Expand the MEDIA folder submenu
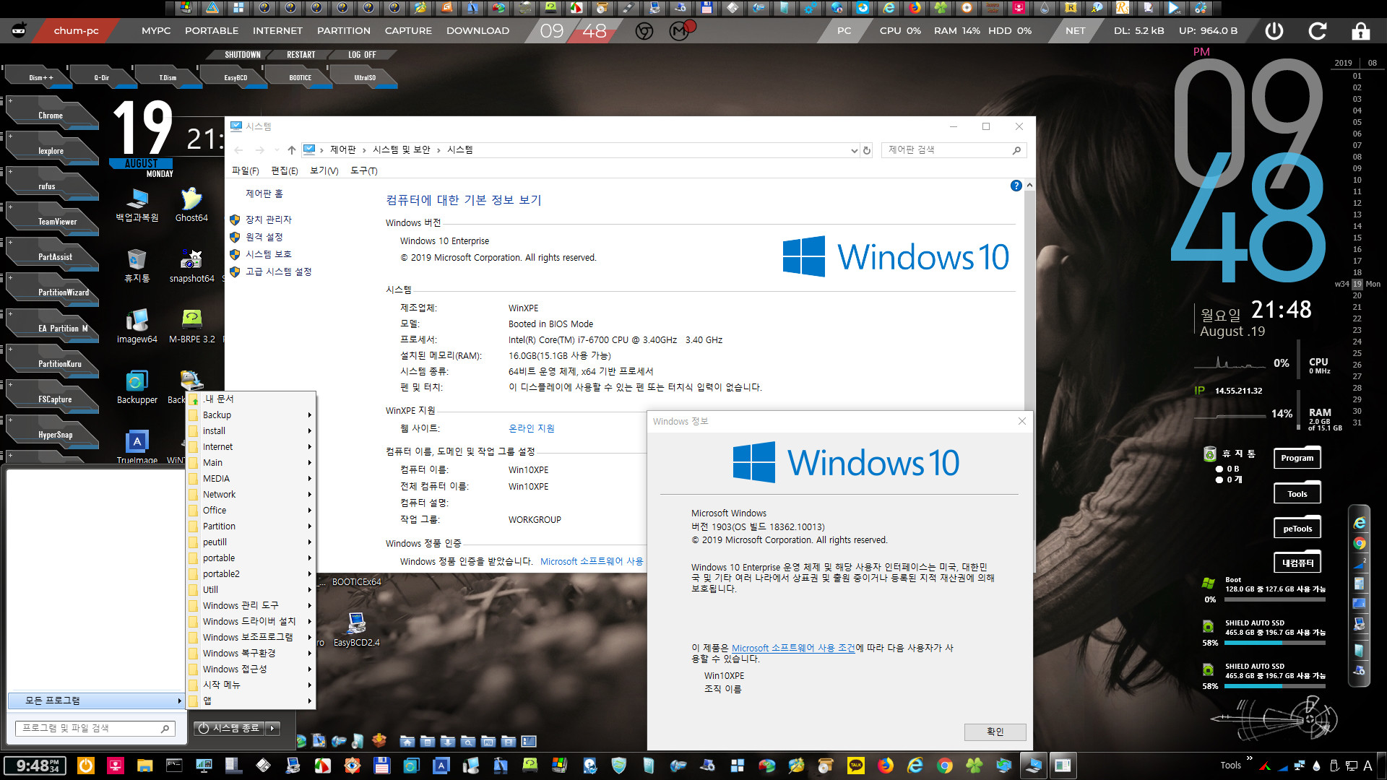 point(251,479)
